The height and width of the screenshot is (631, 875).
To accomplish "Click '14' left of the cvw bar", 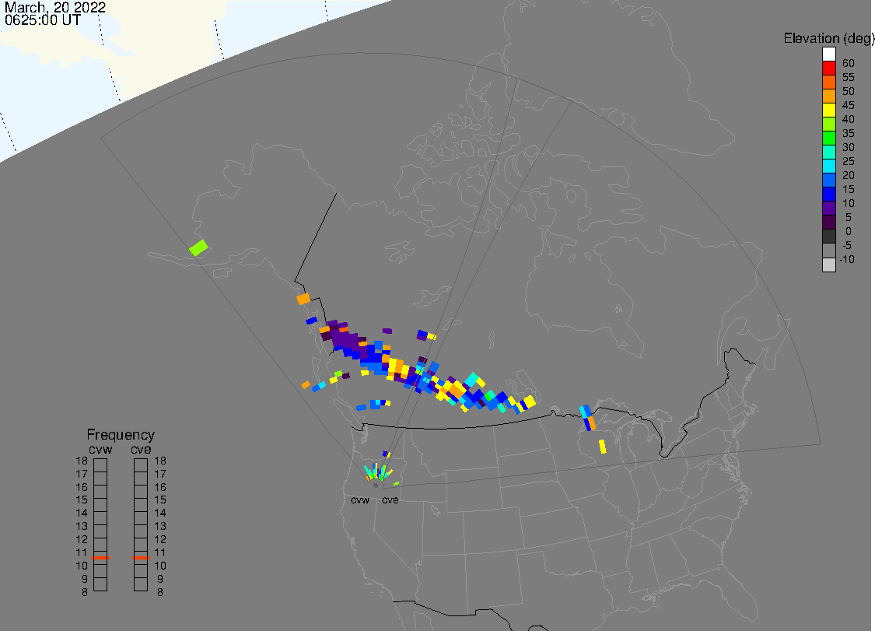I will coord(82,514).
